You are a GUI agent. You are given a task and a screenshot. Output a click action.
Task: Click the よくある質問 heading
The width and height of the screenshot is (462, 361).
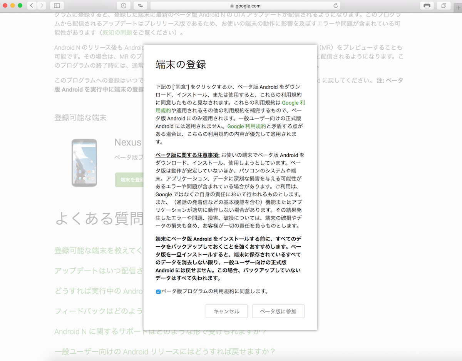[x=99, y=218]
